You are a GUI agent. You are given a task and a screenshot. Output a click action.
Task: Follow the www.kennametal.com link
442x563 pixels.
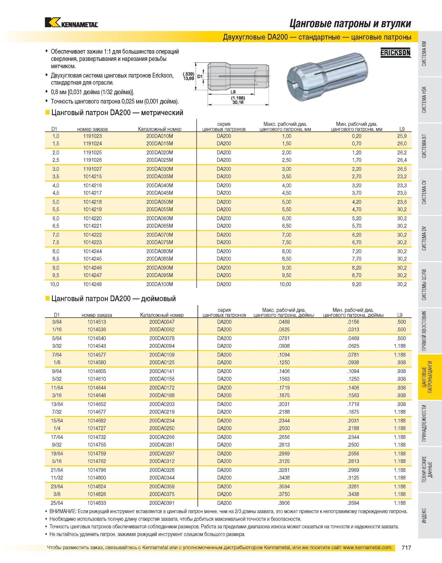tap(368, 548)
